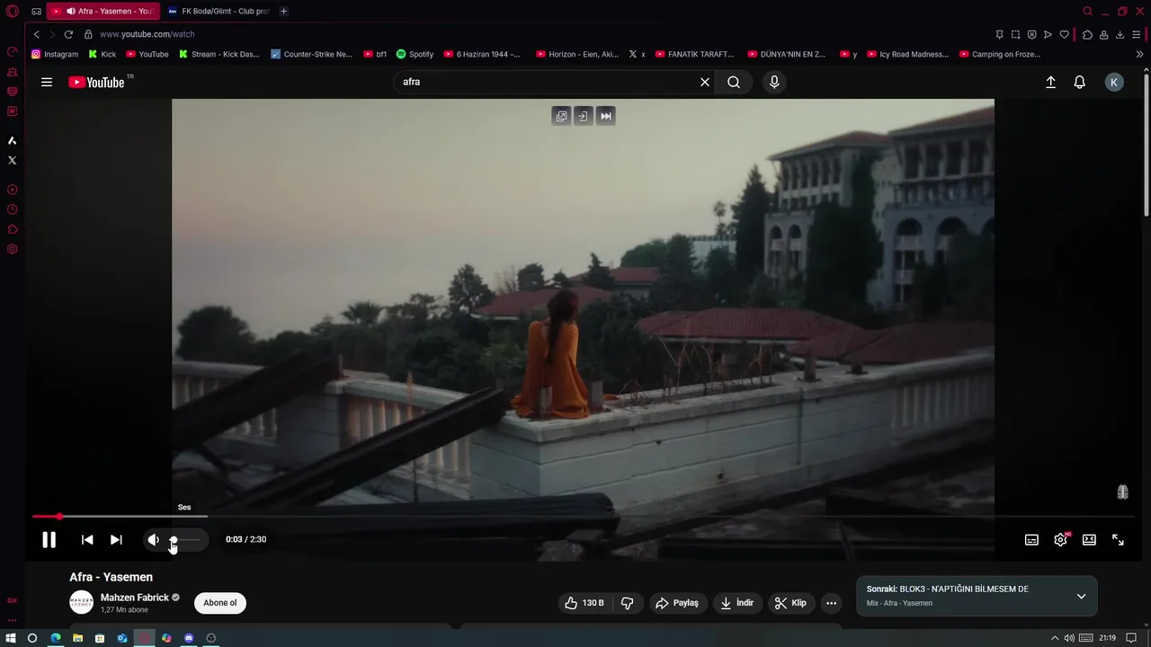
Task: Mute the video speaker icon
Action: click(153, 539)
